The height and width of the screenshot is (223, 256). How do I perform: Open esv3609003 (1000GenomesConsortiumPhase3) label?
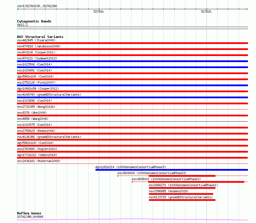[x=166, y=179]
